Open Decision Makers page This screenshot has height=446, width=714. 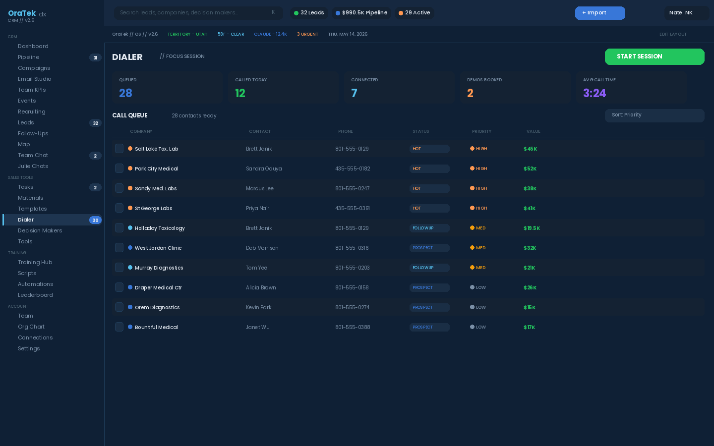tap(40, 230)
